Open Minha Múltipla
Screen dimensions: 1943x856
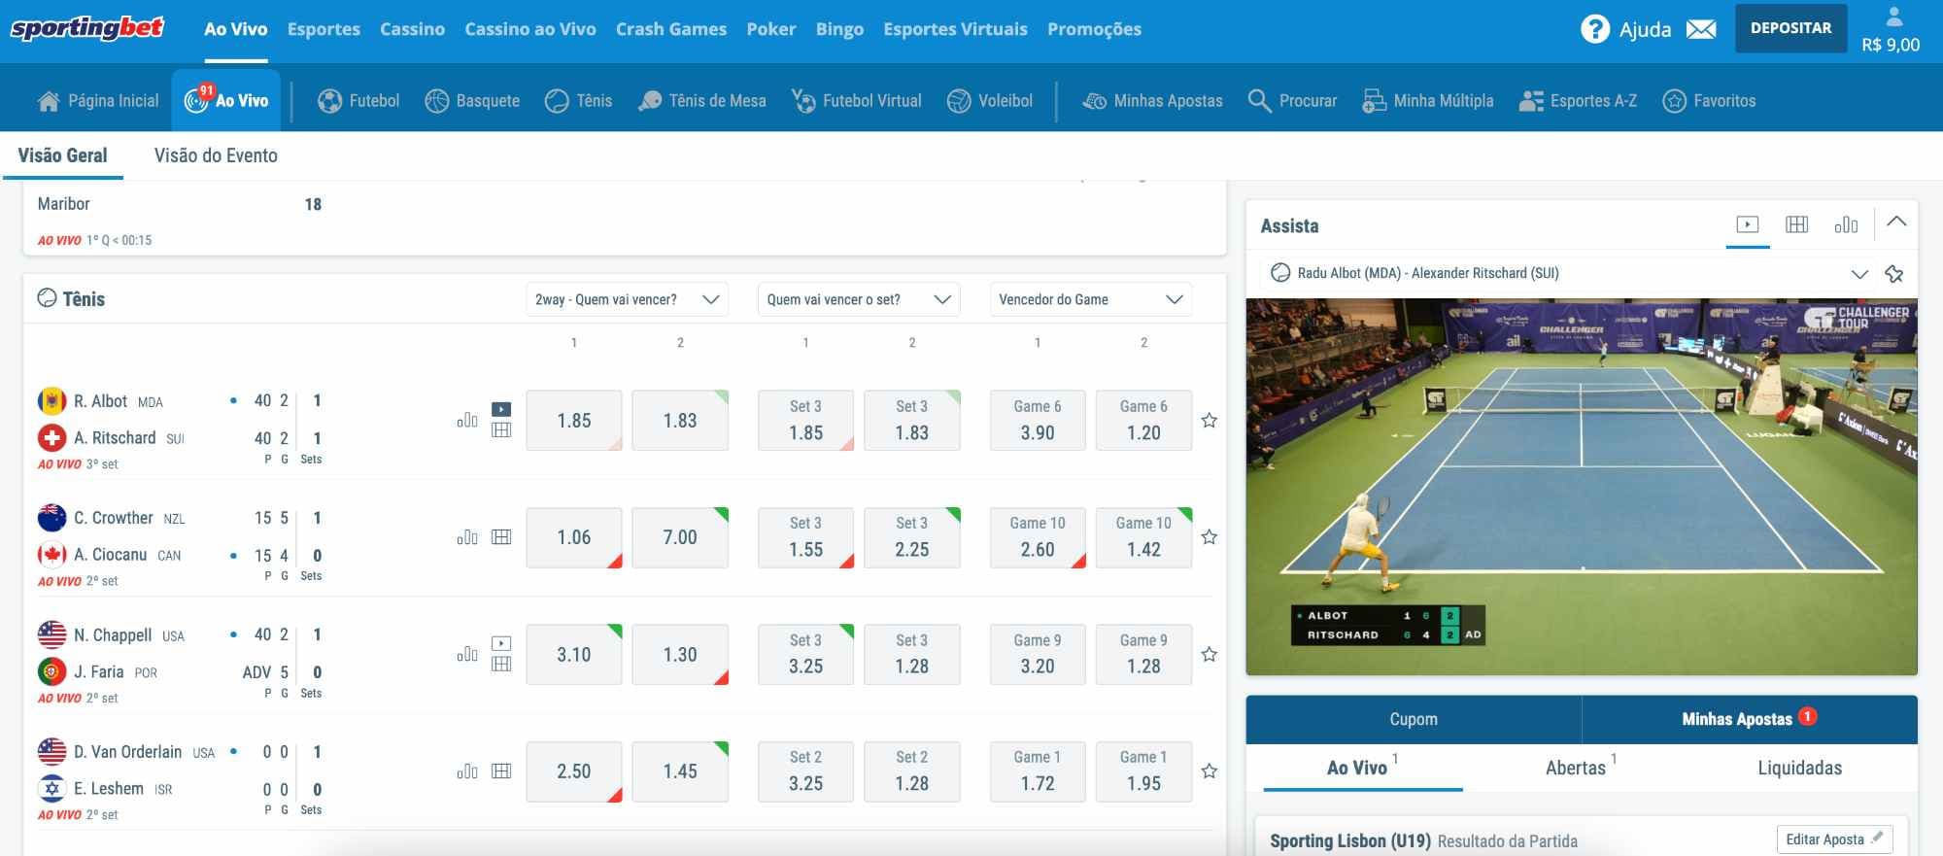coord(1428,100)
